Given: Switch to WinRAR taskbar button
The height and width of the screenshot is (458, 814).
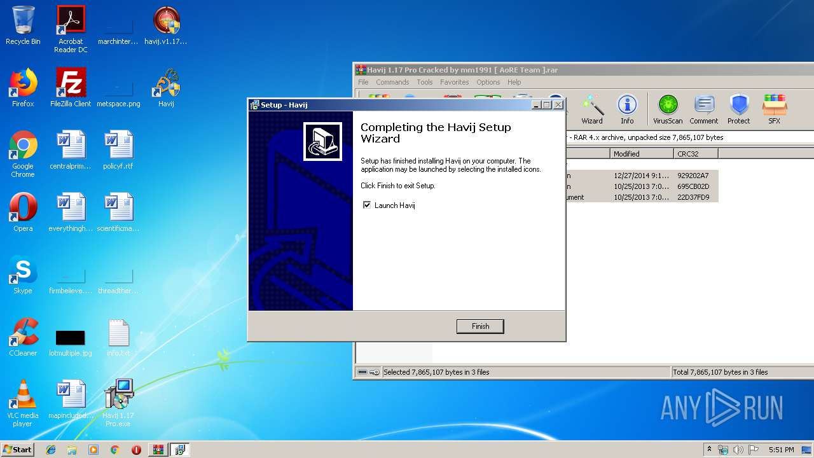Looking at the screenshot, I should coord(158,450).
